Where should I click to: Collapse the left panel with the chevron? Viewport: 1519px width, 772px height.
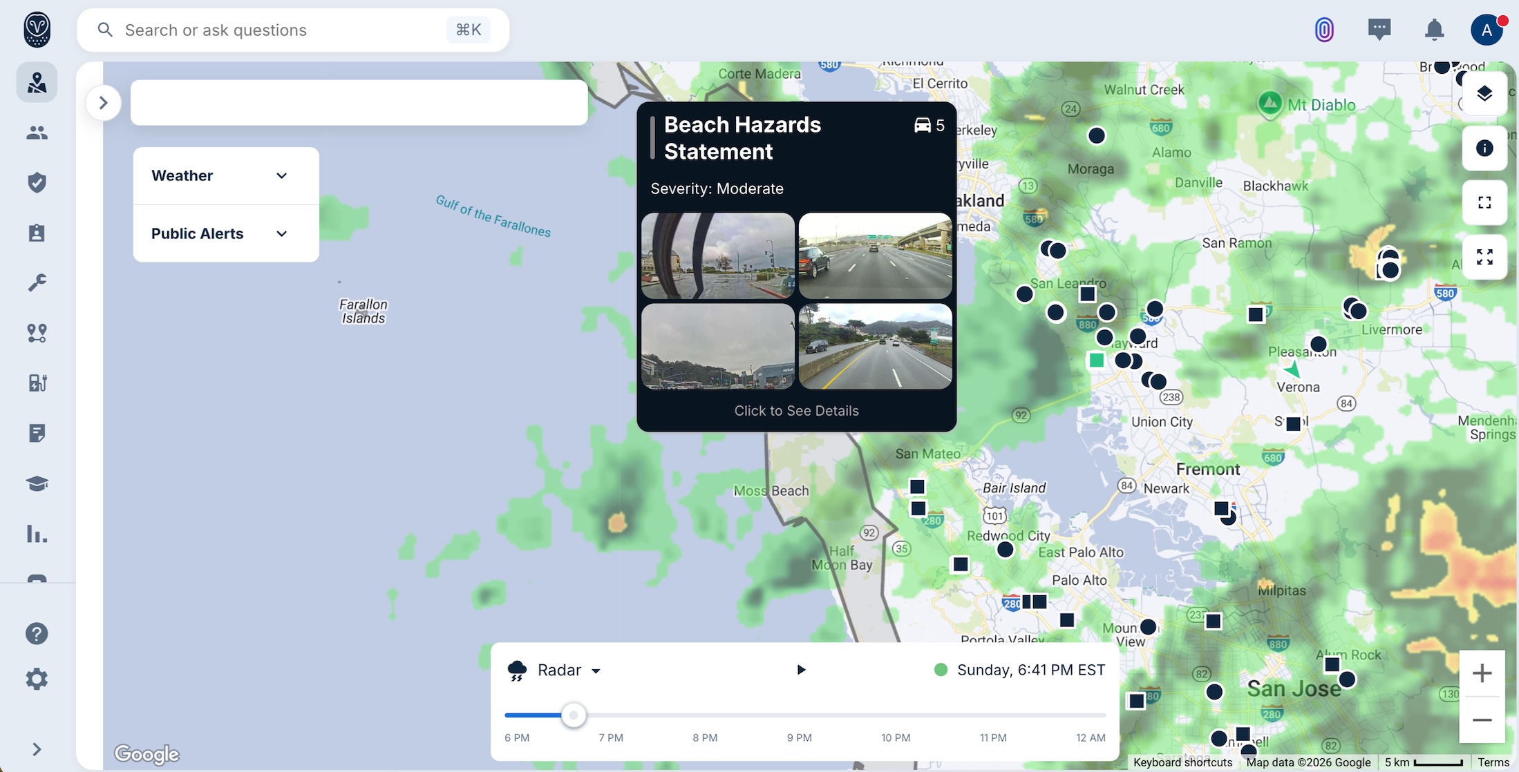(x=104, y=102)
